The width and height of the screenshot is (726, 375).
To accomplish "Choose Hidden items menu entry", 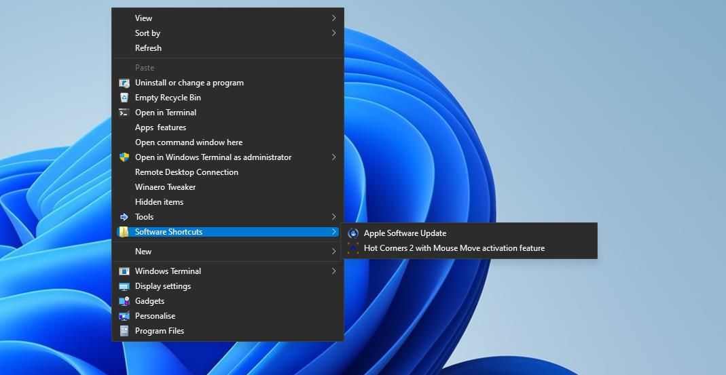I will [x=159, y=202].
